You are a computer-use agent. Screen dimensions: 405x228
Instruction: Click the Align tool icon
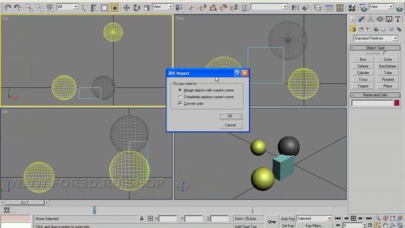point(305,8)
